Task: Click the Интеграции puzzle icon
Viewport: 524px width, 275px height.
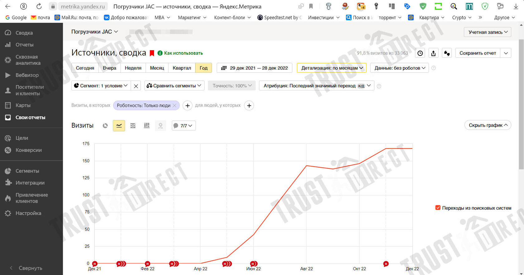Action: coord(8,183)
